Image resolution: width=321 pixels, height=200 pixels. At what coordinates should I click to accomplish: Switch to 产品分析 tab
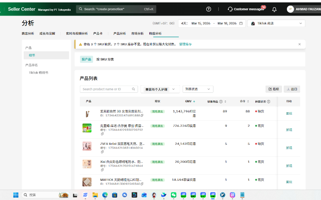pos(120,34)
